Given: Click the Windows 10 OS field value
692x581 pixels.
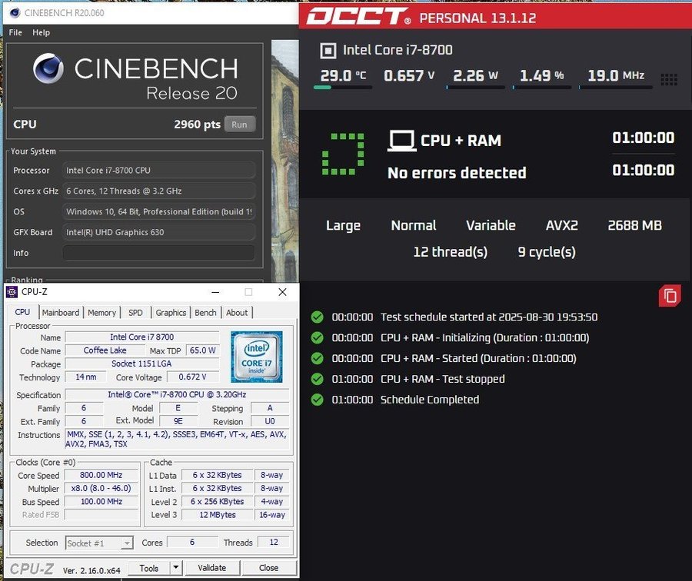Looking at the screenshot, I should [x=158, y=212].
